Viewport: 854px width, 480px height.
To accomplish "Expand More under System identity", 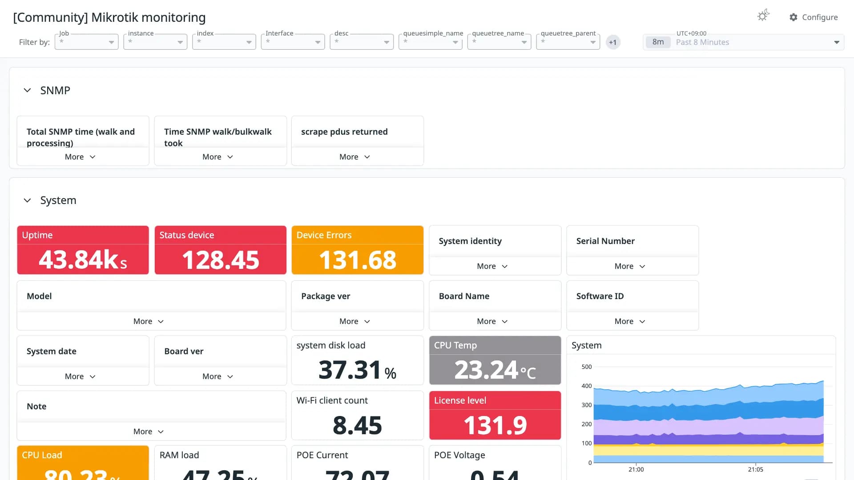I will point(492,266).
